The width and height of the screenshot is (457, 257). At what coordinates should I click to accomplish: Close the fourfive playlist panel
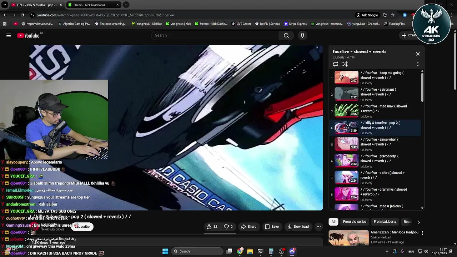(x=418, y=54)
